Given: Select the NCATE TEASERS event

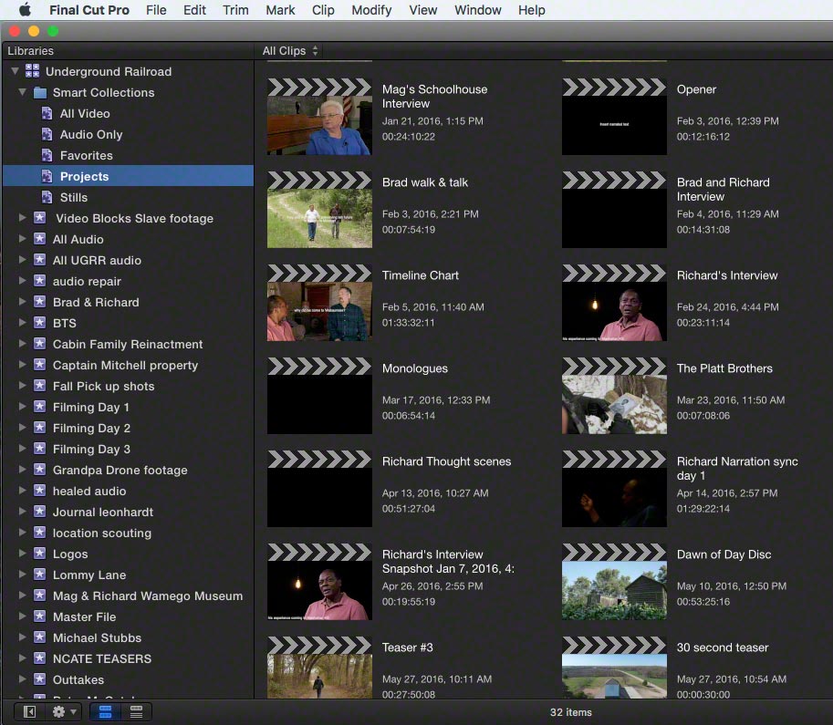Looking at the screenshot, I should click(x=128, y=658).
